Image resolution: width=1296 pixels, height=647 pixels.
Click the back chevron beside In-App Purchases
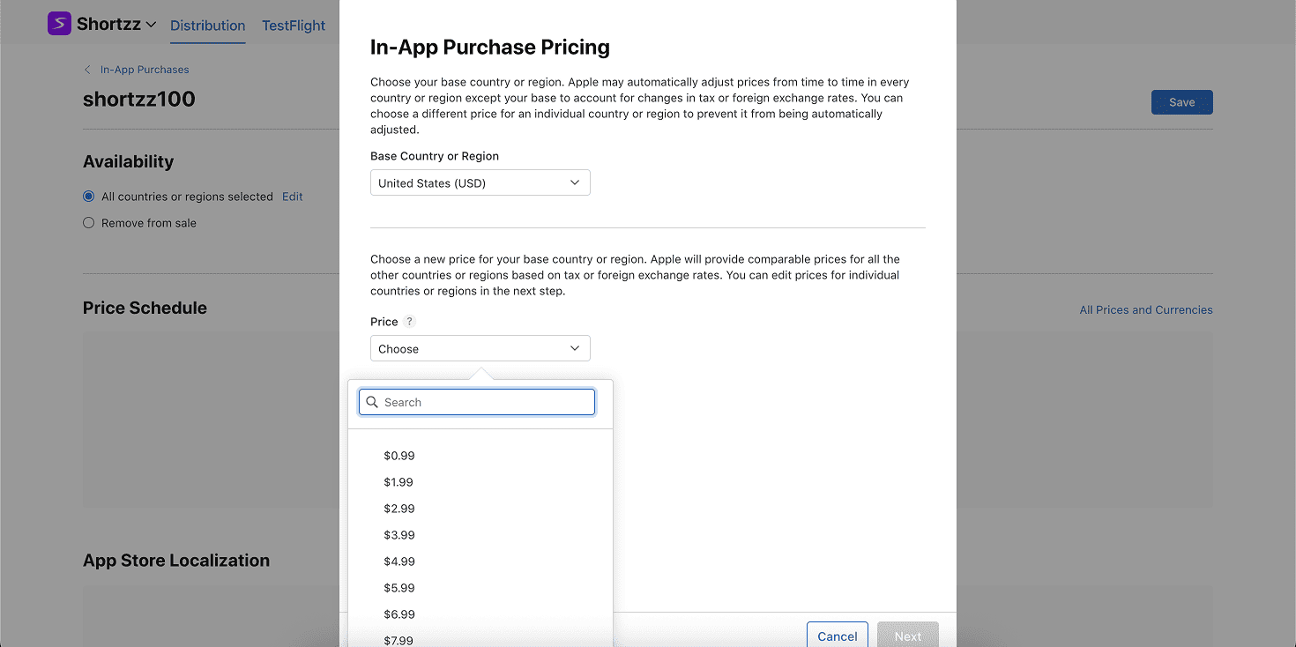[x=87, y=70]
